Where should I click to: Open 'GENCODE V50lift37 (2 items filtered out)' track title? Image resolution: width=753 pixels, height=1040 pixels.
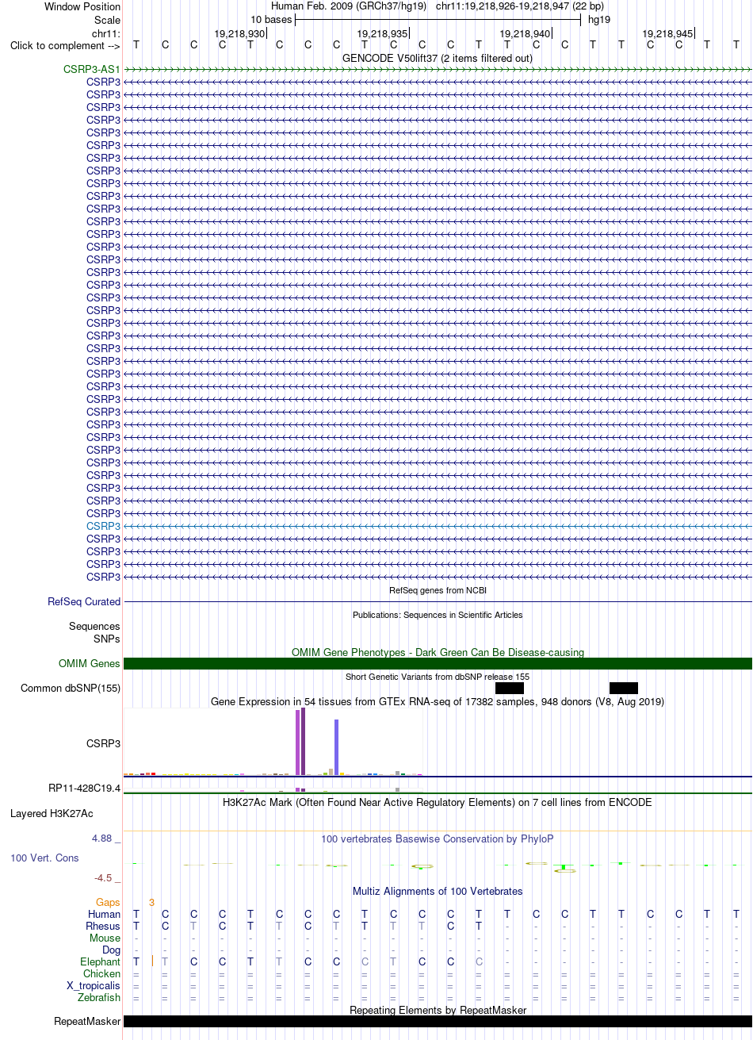tap(438, 58)
